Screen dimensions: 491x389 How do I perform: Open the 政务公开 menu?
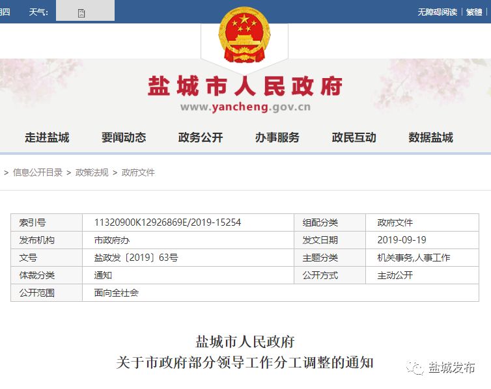[x=201, y=137]
